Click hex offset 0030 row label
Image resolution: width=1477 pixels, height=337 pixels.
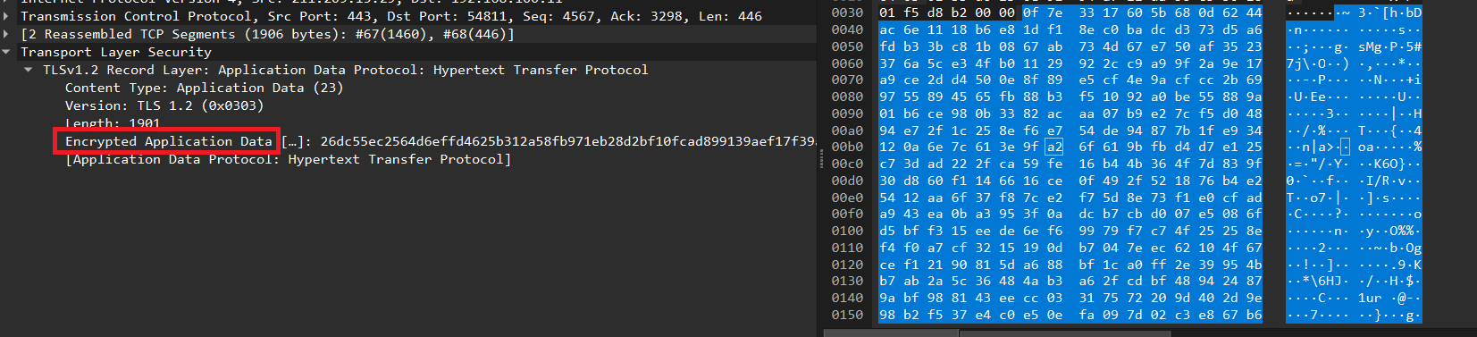click(847, 13)
